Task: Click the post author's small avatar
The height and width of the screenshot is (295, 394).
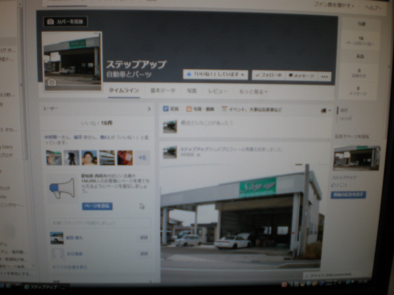Action: [170, 153]
